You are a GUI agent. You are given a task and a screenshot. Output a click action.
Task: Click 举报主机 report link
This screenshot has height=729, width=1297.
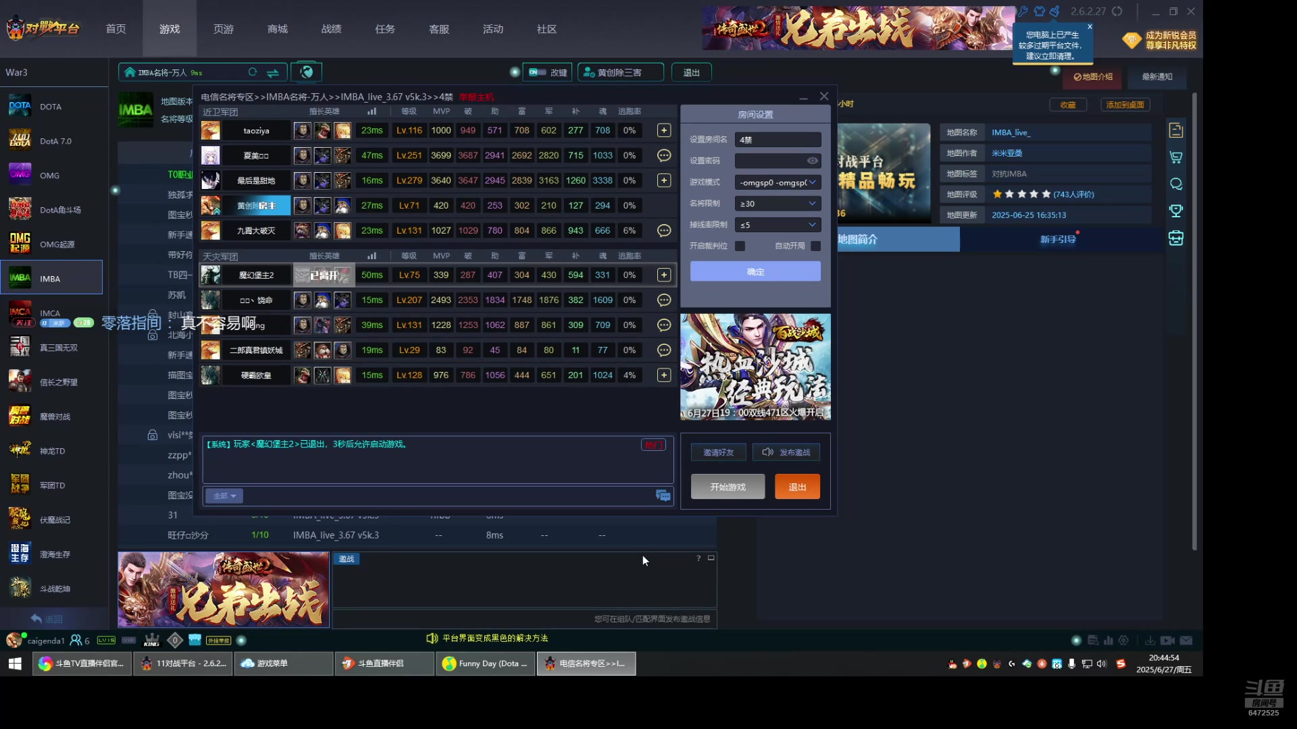[476, 97]
